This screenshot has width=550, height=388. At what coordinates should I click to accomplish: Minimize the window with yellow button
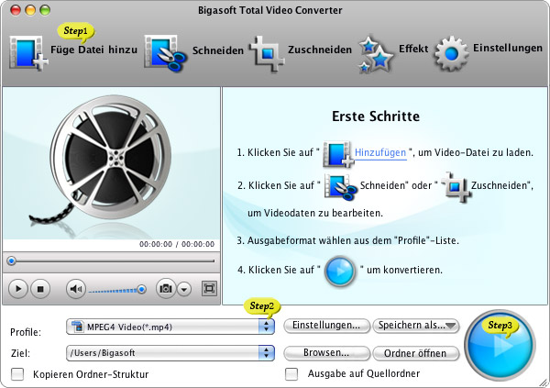tap(30, 10)
